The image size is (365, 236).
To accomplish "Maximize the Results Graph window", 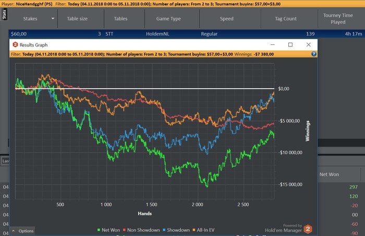I will pos(290,44).
